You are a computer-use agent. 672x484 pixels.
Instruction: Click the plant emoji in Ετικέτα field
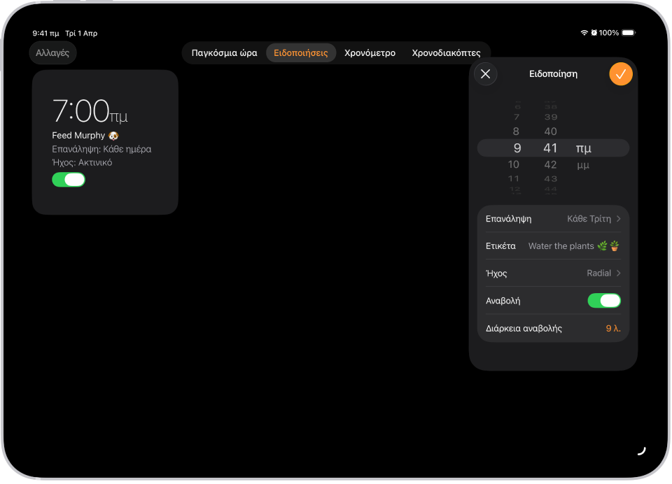click(x=608, y=246)
